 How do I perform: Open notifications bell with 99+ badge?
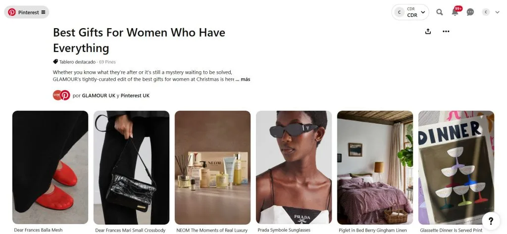[x=456, y=12]
